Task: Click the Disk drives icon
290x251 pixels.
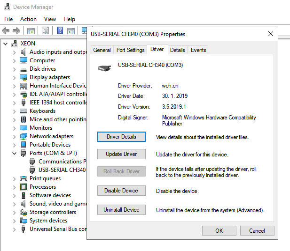Action: pyautogui.click(x=24, y=70)
